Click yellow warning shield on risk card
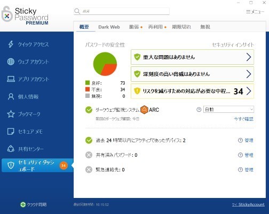This screenshot has height=214, width=269. click(x=137, y=91)
